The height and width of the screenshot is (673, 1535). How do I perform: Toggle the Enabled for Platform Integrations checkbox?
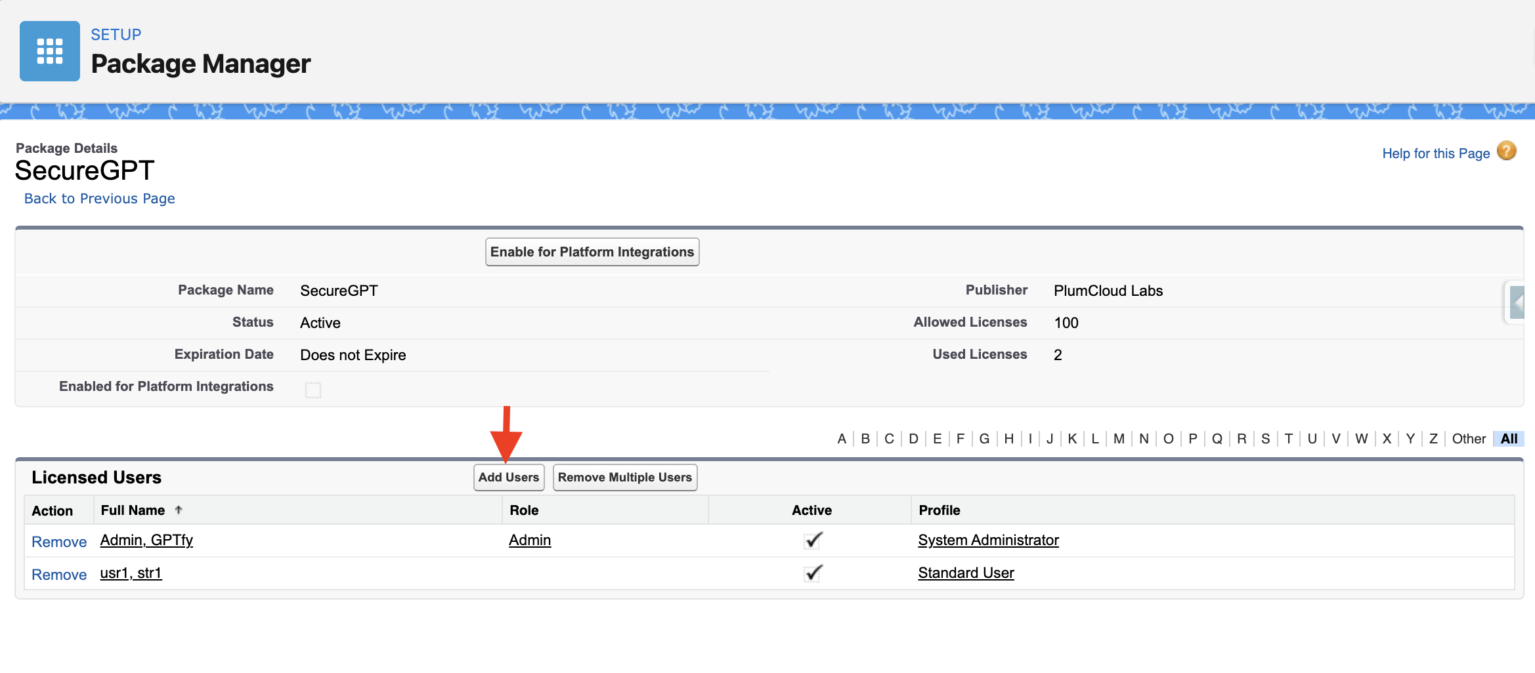point(313,390)
